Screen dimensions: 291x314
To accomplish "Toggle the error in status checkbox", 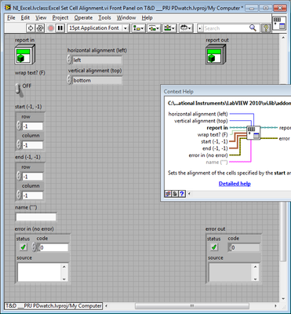I will pos(24,247).
